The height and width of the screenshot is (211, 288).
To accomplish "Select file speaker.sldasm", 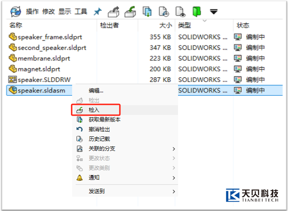I will pos(41,90).
